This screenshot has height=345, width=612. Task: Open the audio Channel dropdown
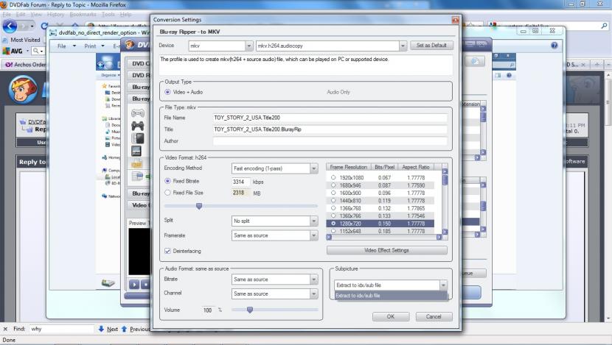coord(314,294)
